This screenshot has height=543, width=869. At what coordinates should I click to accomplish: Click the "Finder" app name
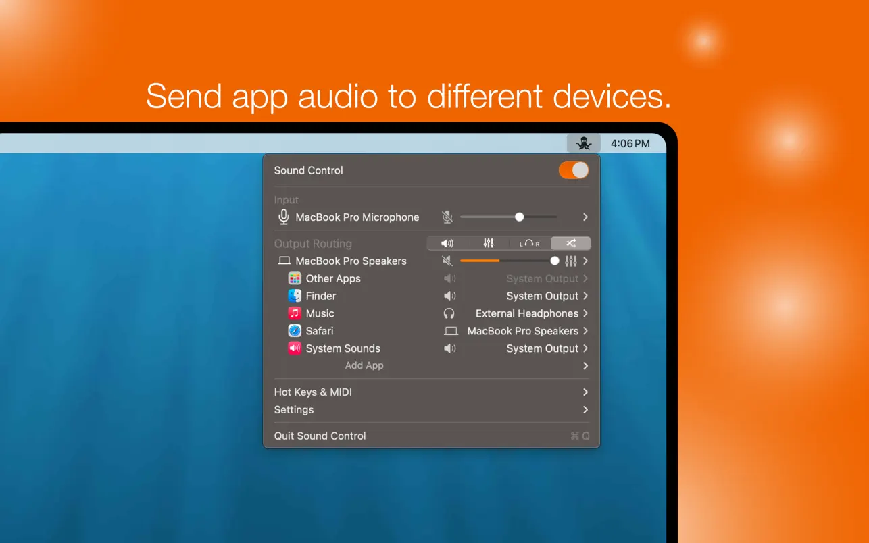pyautogui.click(x=321, y=296)
